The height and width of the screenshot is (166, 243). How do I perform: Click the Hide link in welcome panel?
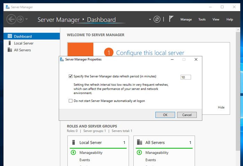(x=221, y=107)
